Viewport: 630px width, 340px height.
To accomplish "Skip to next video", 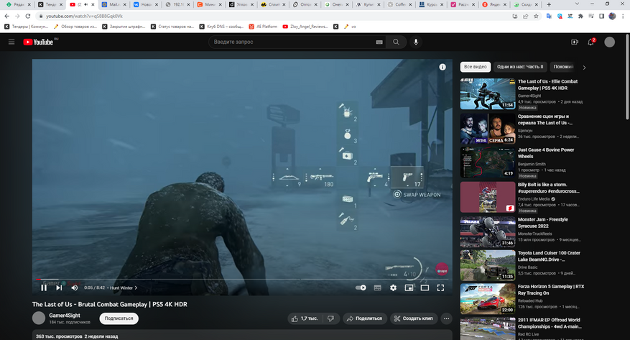I will click(59, 288).
